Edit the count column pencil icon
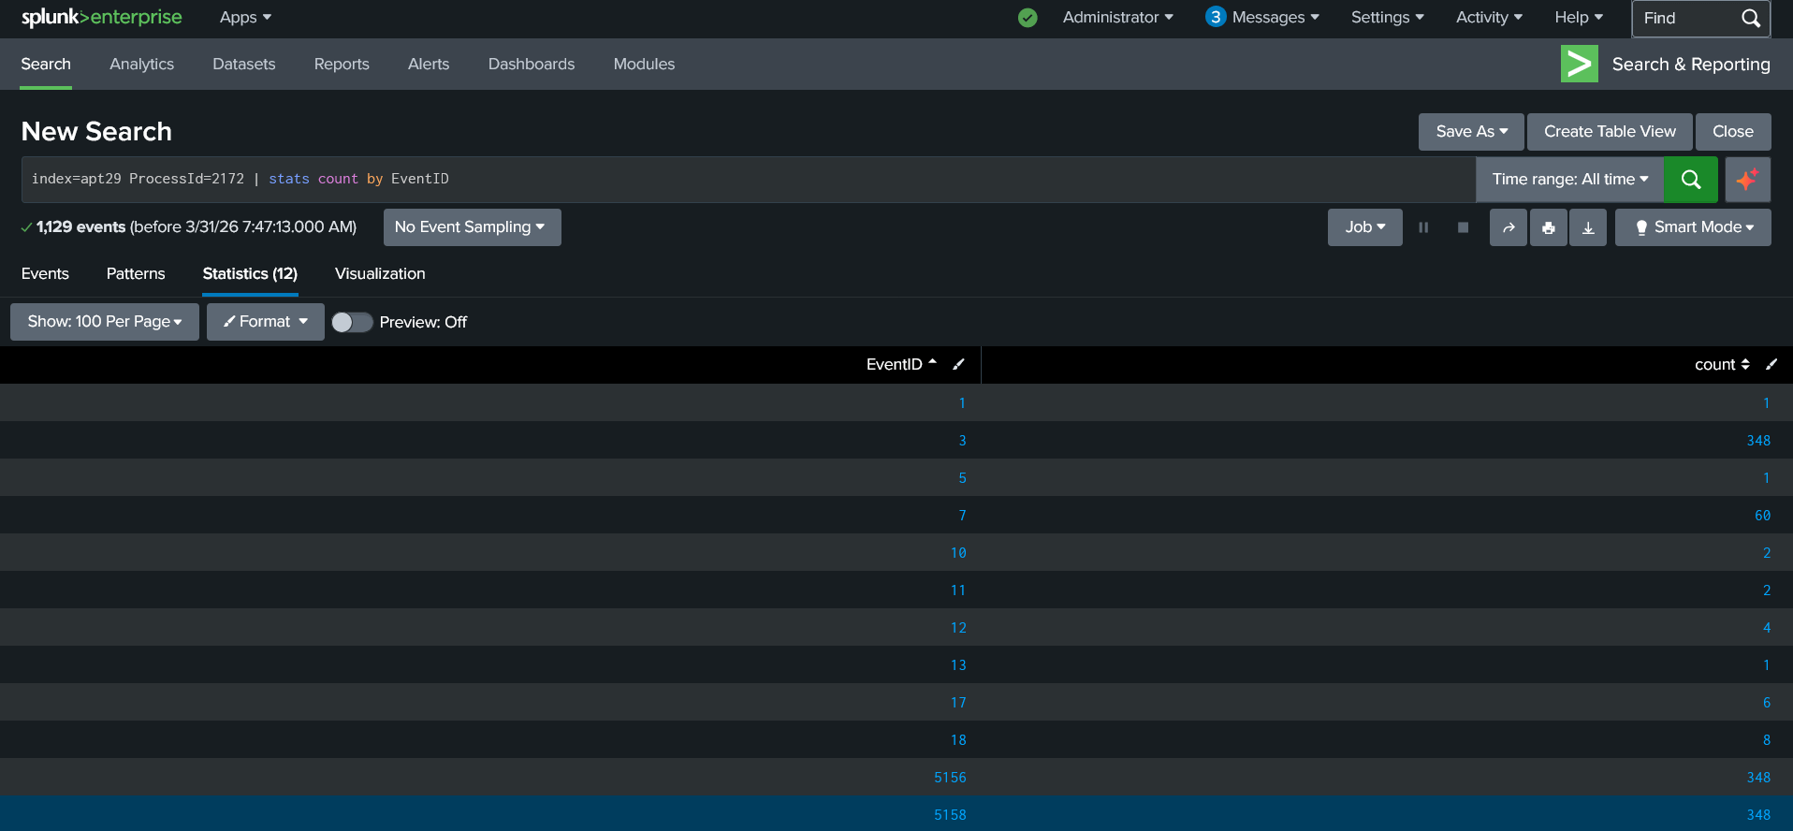The image size is (1793, 831). (x=1771, y=365)
